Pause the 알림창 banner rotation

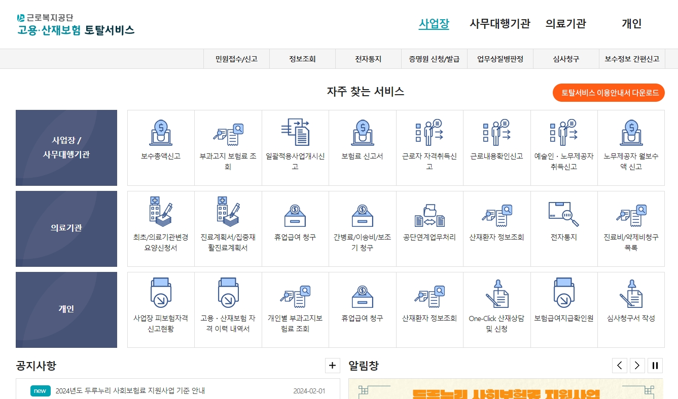point(655,365)
